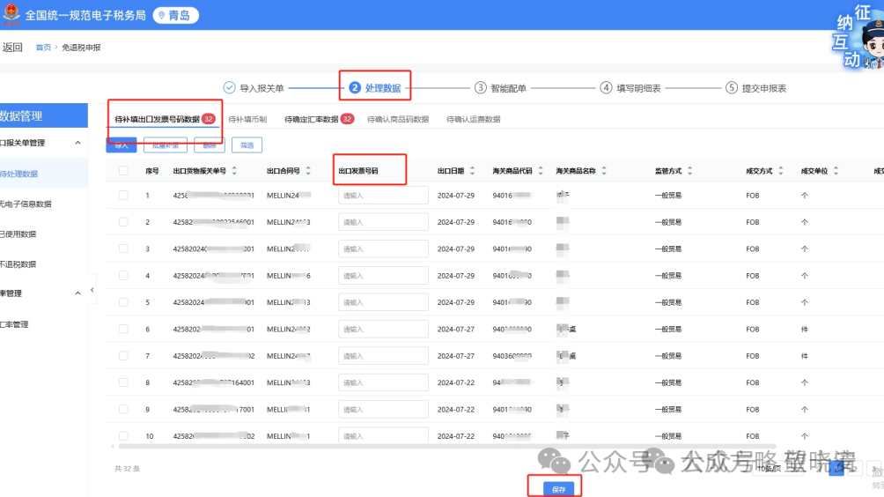Open 汇率管理 in sidebar
The image size is (884, 497).
[x=14, y=324]
